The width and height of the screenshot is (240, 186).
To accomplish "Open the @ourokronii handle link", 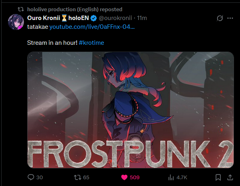I will [x=115, y=18].
